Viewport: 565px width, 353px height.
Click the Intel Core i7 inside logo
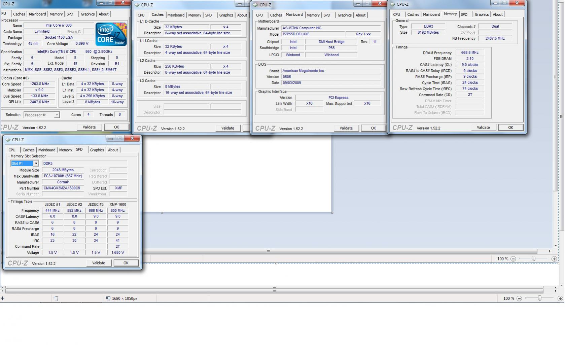pos(111,34)
